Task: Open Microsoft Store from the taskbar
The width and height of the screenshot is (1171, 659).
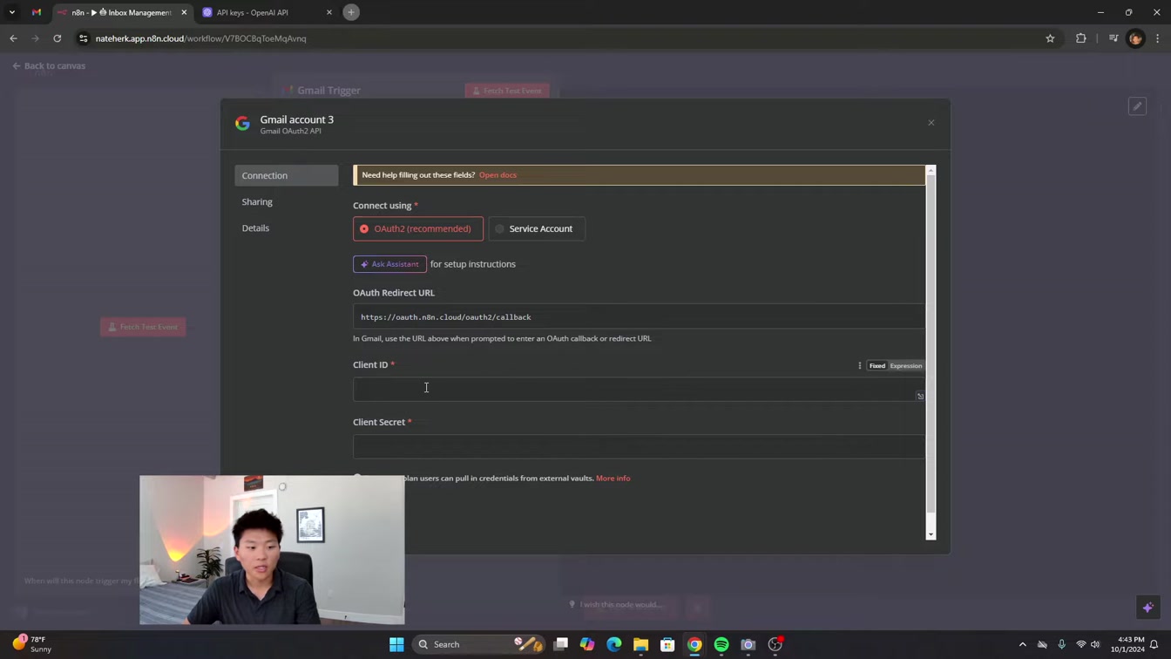Action: tap(667, 645)
